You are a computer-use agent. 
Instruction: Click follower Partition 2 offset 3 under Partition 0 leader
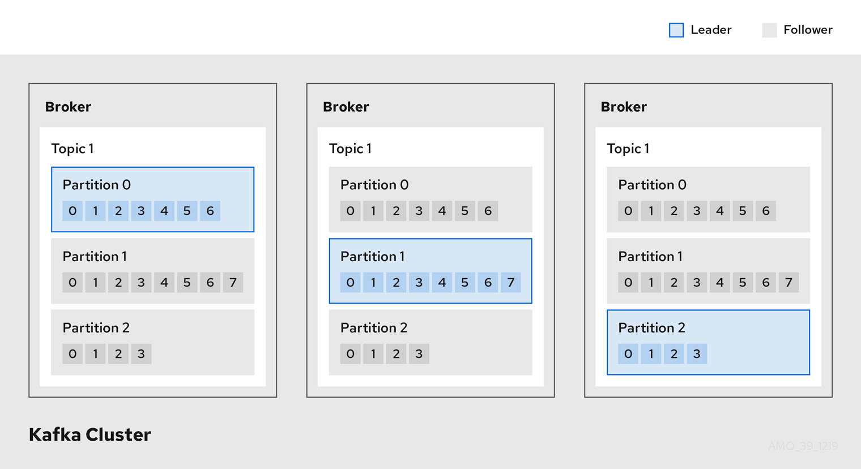(x=141, y=354)
